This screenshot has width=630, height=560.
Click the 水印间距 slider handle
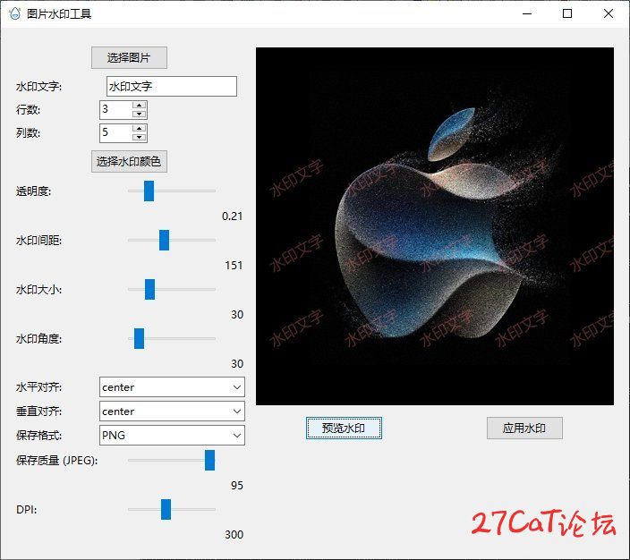coord(164,241)
